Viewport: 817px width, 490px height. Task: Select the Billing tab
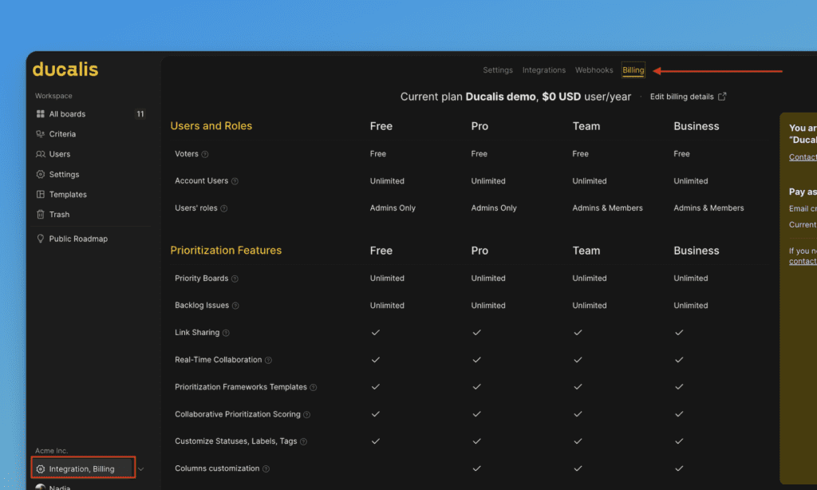633,70
